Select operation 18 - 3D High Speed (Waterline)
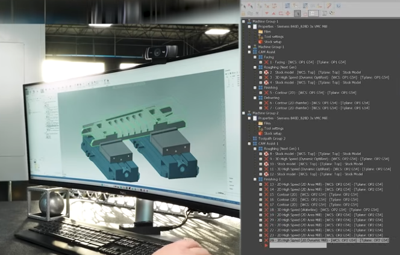 click(324, 210)
